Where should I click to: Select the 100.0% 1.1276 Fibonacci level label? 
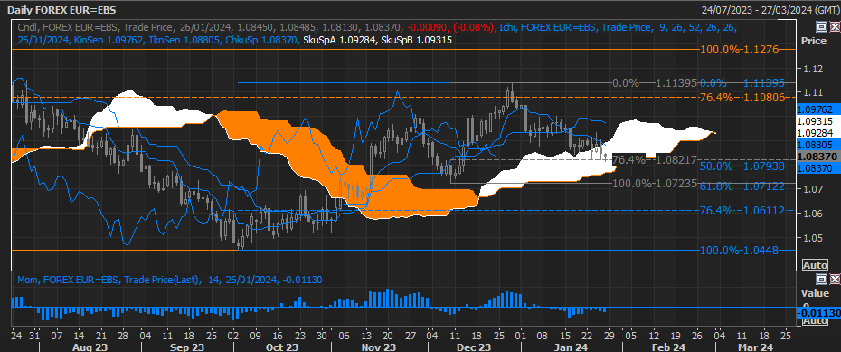(x=740, y=50)
